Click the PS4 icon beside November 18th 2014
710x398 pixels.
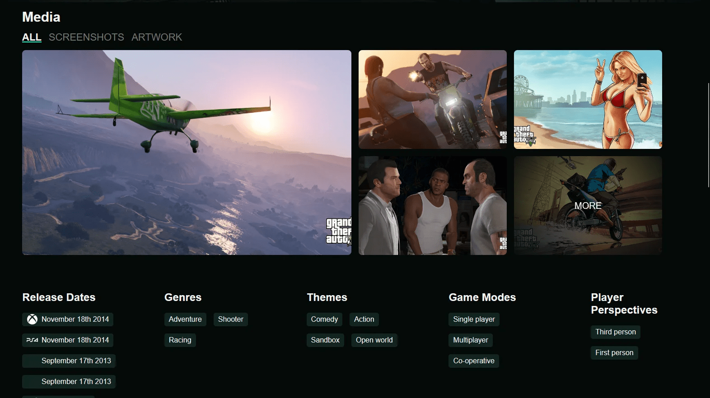[x=32, y=340]
